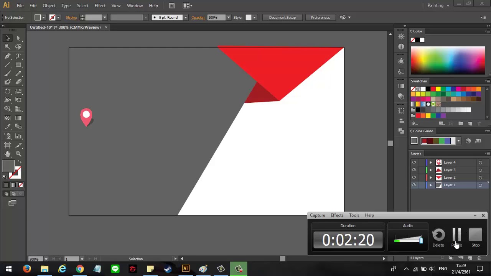This screenshot has width=491, height=276.
Task: Hide Layer 2 visibility eye
Action: tap(414, 177)
